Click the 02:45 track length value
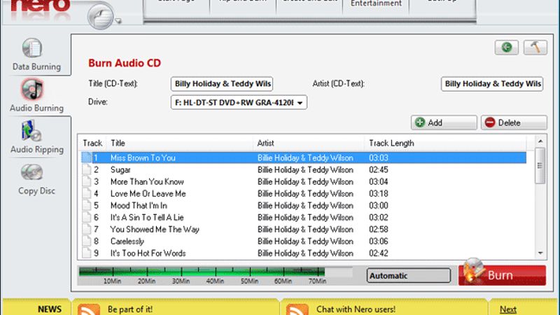 tap(379, 169)
